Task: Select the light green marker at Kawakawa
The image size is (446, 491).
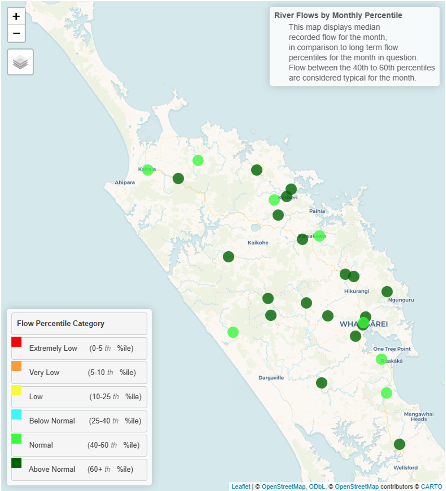Action: pos(319,236)
